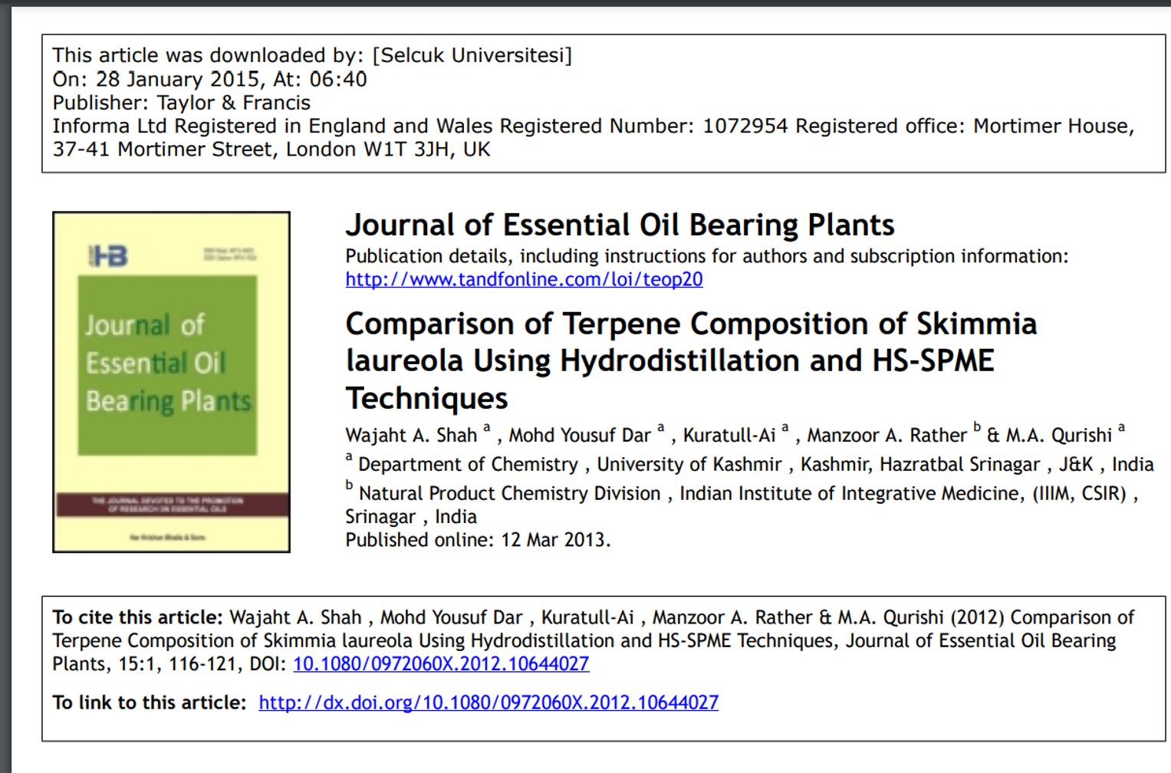Click the HB logo on journal cover
This screenshot has width=1171, height=773.
click(108, 256)
